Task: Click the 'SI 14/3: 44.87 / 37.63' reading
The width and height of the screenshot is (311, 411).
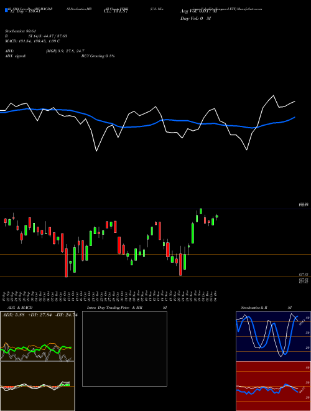Action: point(48,36)
